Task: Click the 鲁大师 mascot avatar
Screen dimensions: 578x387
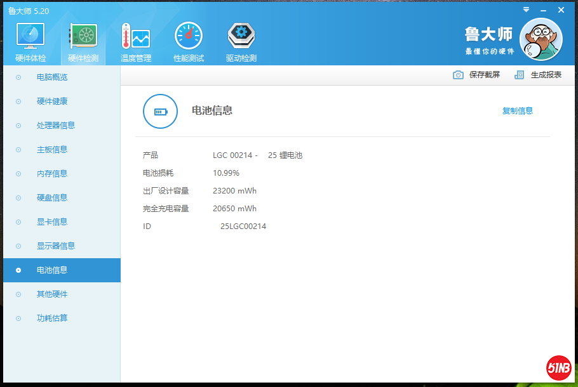Action: (x=541, y=39)
